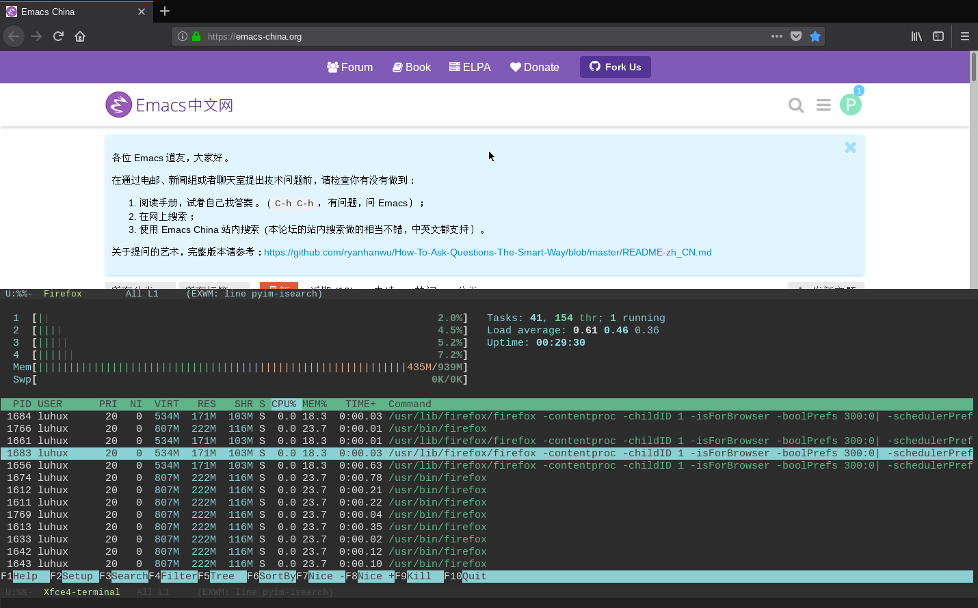Select htop process row PID 1633
The image size is (978, 608).
point(487,539)
